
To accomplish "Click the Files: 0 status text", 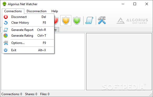I will click(45, 94).
